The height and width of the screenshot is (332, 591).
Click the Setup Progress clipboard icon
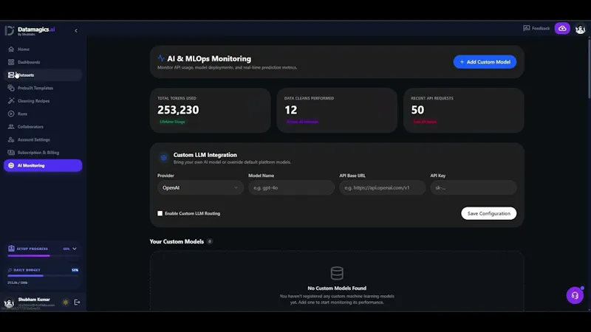pos(11,249)
